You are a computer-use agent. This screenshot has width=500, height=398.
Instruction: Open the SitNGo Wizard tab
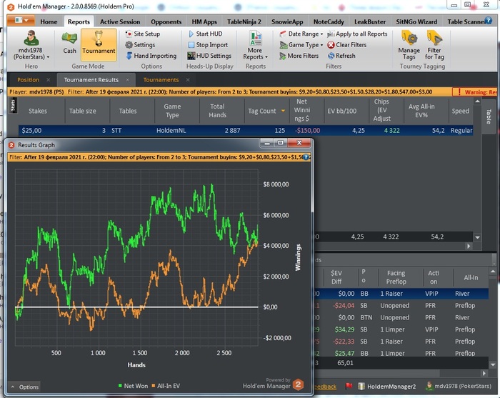coord(416,21)
